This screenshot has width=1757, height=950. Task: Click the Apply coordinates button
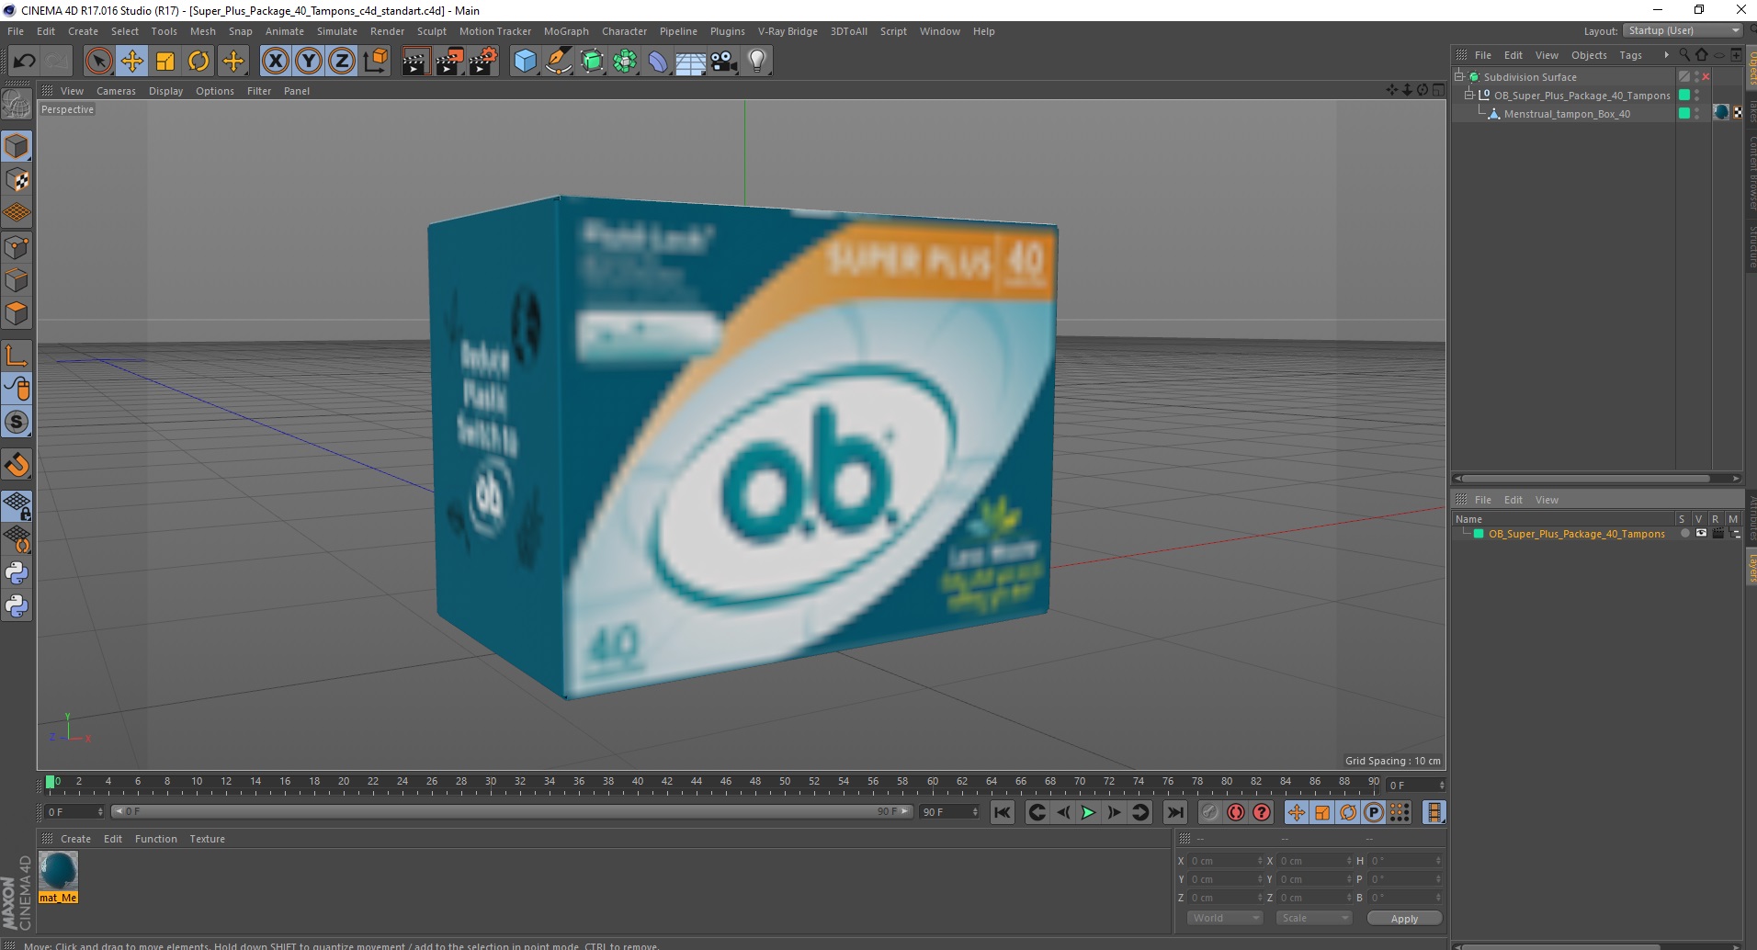click(x=1404, y=919)
